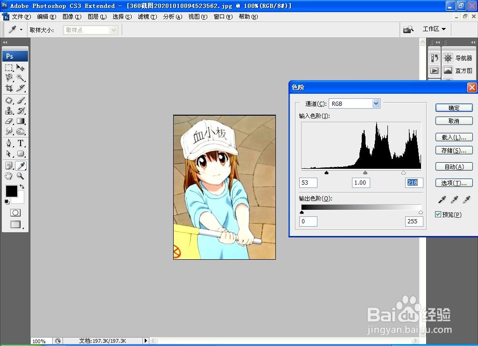This screenshot has height=346, width=478.
Task: Click the input midtone gray slider
Action: click(x=365, y=173)
